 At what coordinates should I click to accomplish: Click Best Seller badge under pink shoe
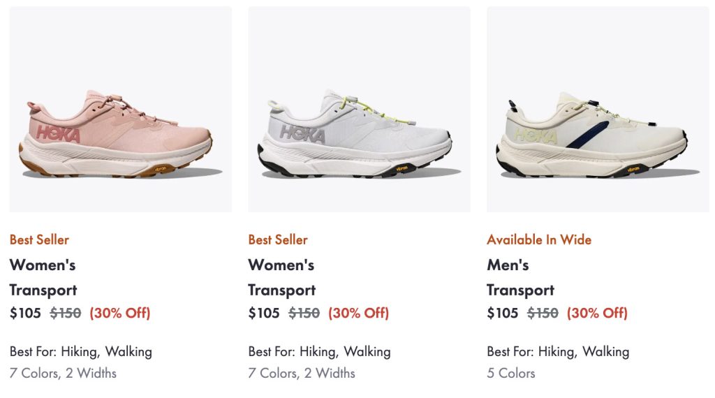(39, 239)
